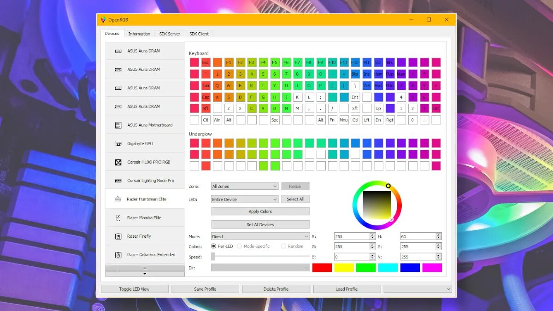
Task: Select the Razer Goliathus Extended icon
Action: (118, 254)
